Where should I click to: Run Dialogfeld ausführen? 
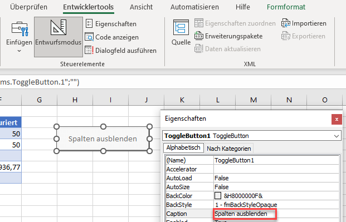120,51
